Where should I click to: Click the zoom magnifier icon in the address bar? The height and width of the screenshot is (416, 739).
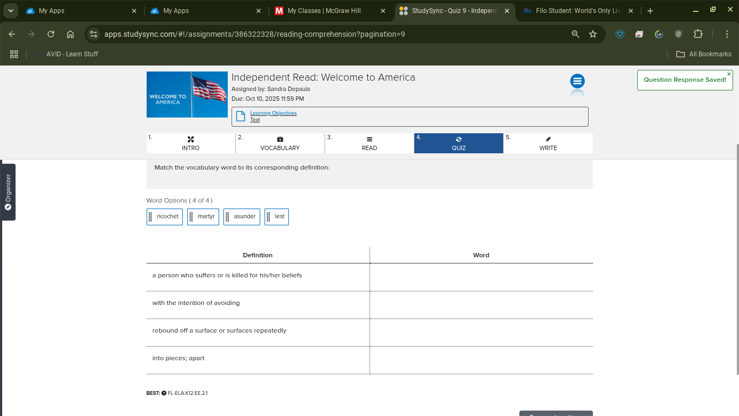pos(576,34)
